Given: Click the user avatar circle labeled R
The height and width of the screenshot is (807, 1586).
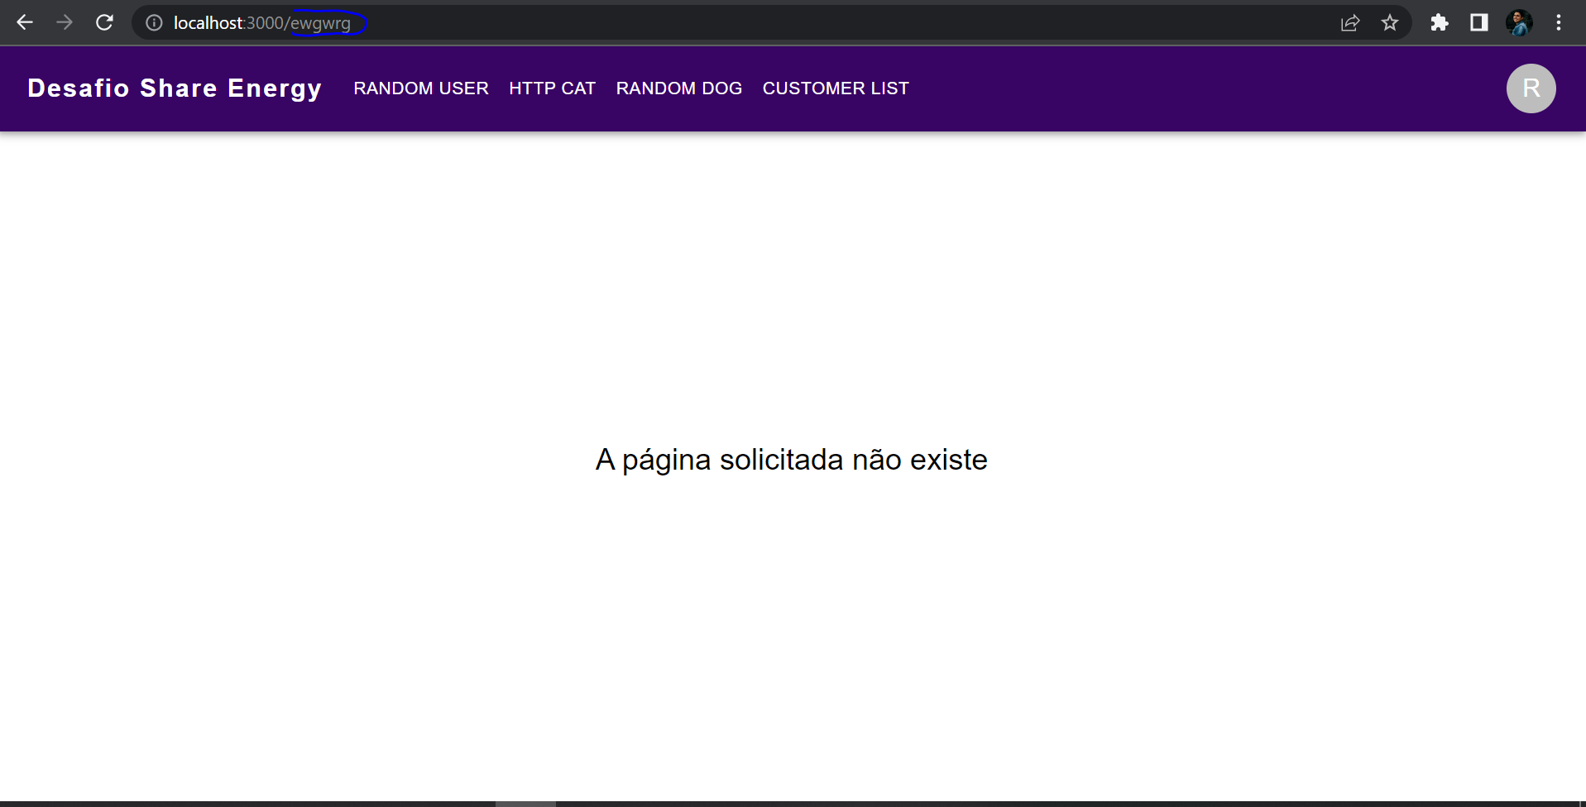Looking at the screenshot, I should 1530,88.
